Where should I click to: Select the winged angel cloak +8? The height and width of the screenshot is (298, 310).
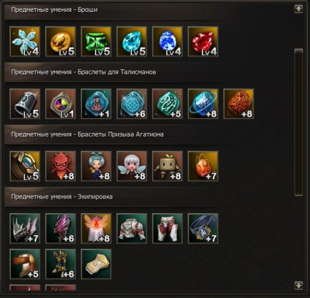pyautogui.click(x=96, y=228)
